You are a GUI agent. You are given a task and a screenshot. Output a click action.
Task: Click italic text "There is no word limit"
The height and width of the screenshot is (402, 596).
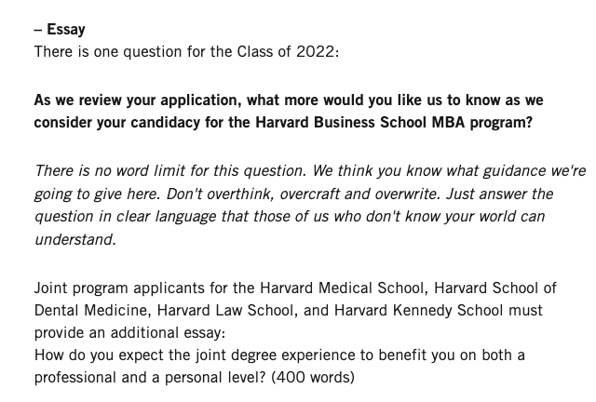click(x=112, y=171)
